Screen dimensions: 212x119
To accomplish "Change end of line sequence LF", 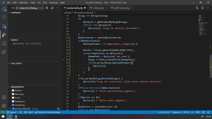I will (x=192, y=112).
